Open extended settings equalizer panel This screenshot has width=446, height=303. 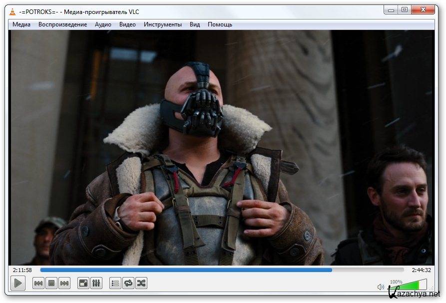coord(96,284)
